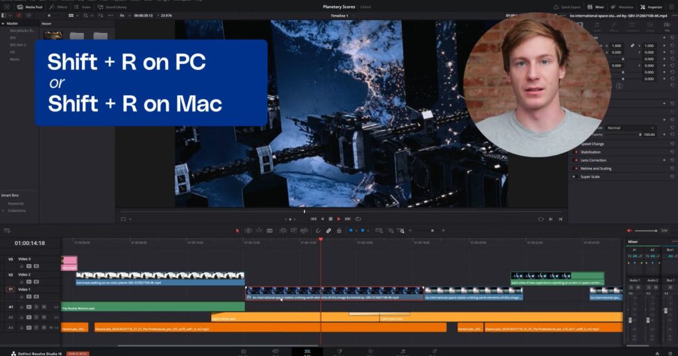678x356 pixels.
Task: Expand the Lens Correction section
Action: click(593, 160)
